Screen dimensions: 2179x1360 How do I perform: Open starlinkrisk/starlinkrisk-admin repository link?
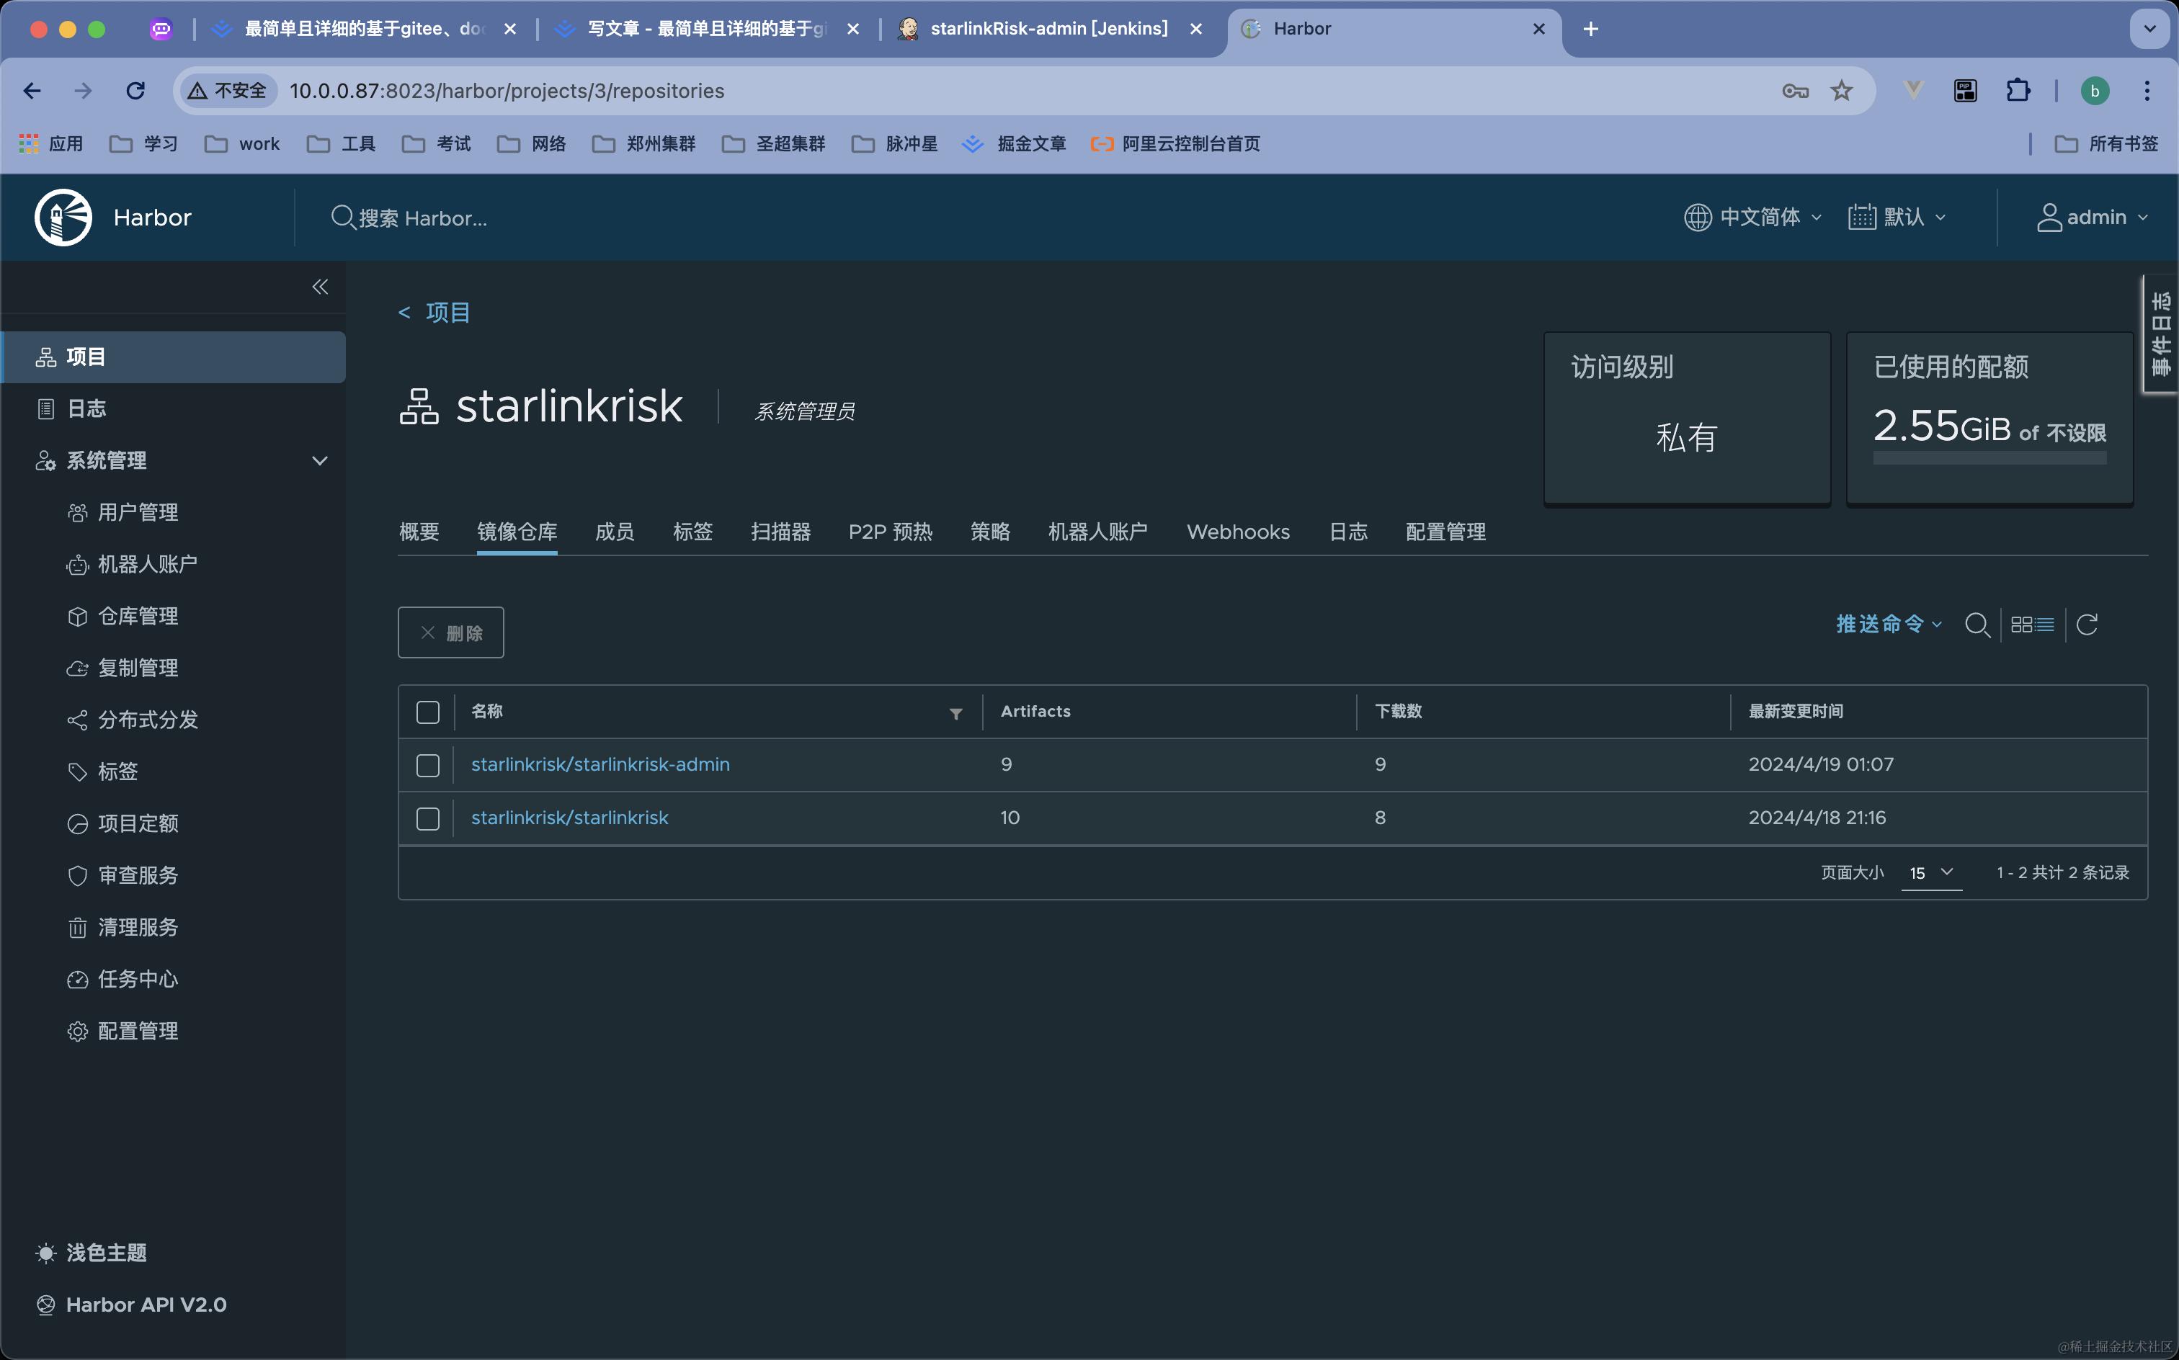click(x=600, y=764)
